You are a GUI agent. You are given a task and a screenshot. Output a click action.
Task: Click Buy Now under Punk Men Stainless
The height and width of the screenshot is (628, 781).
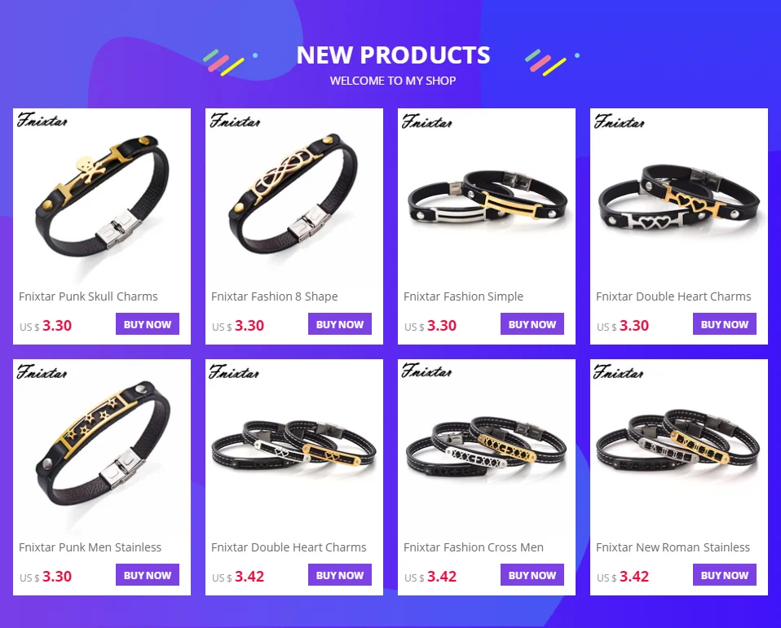coord(148,575)
